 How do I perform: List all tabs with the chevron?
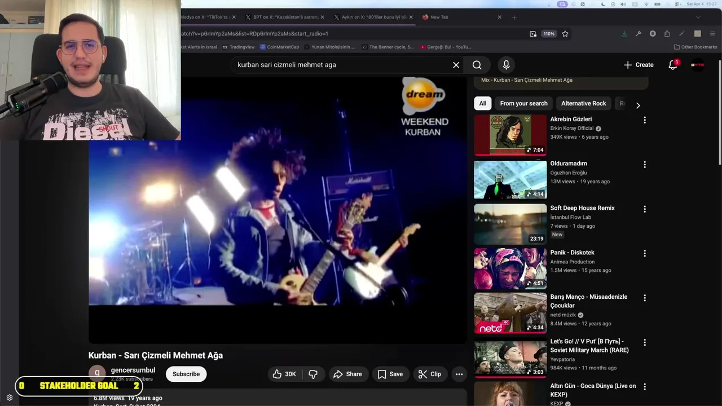click(698, 17)
